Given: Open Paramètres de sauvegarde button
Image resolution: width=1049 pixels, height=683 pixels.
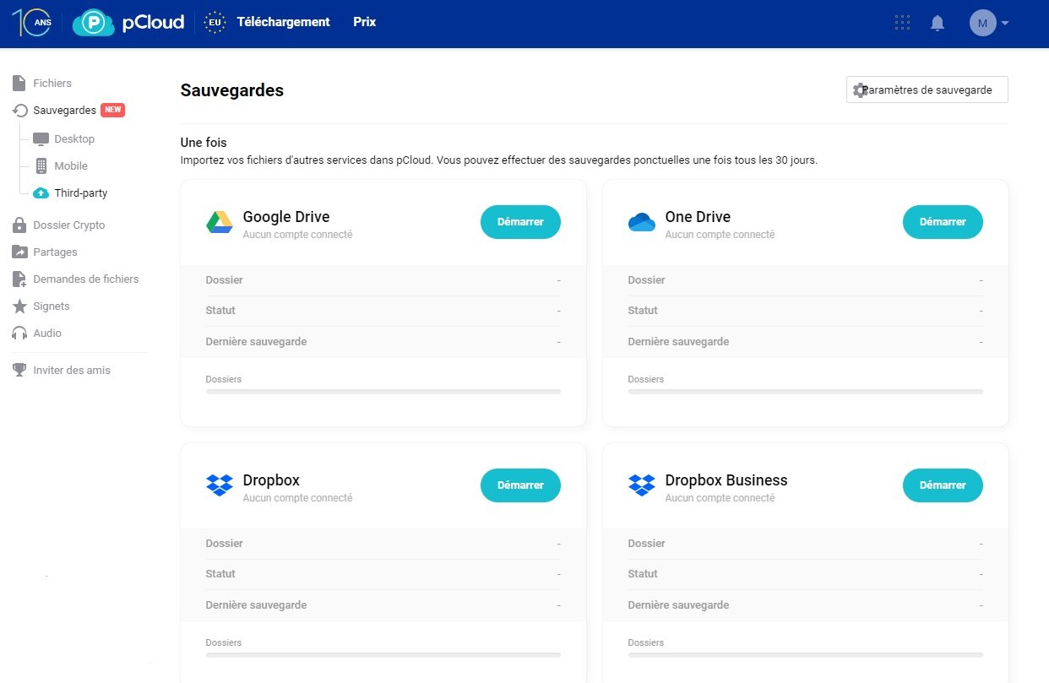Looking at the screenshot, I should coord(927,89).
